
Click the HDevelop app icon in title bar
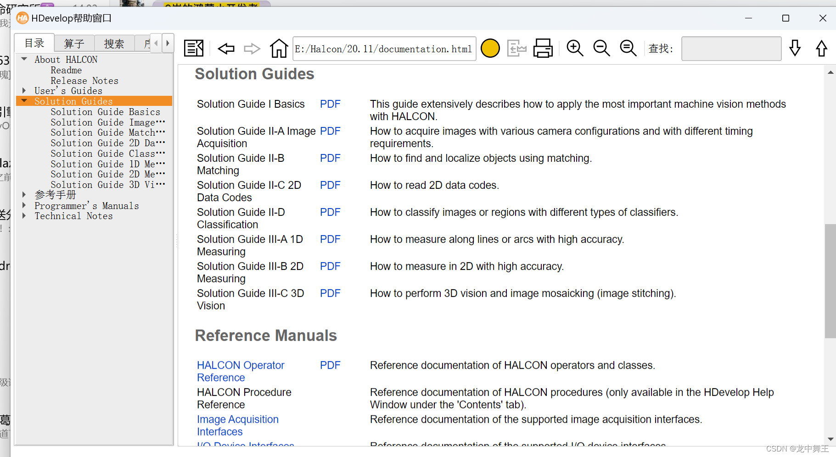(x=22, y=18)
